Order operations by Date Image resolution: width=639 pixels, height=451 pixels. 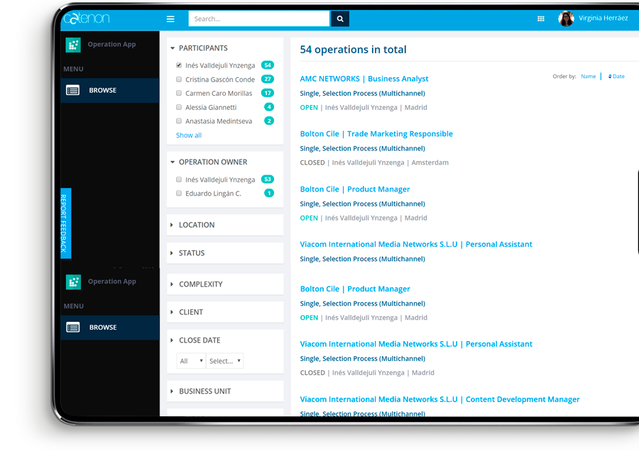(618, 77)
